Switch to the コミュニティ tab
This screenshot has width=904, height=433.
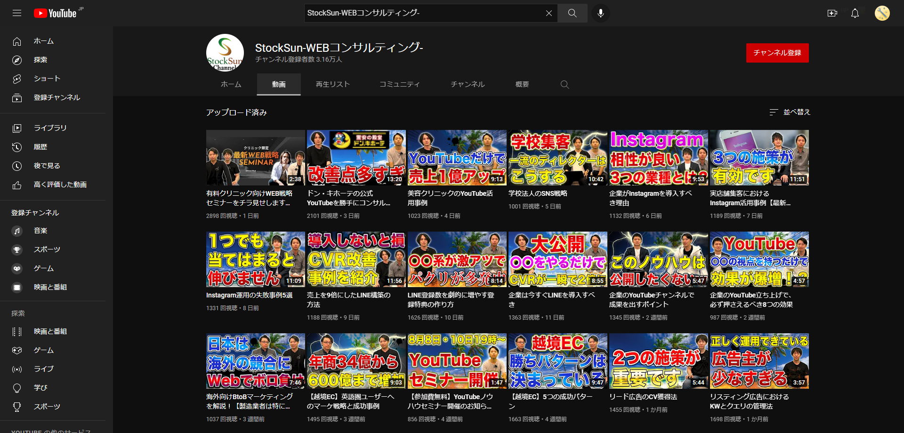click(399, 84)
